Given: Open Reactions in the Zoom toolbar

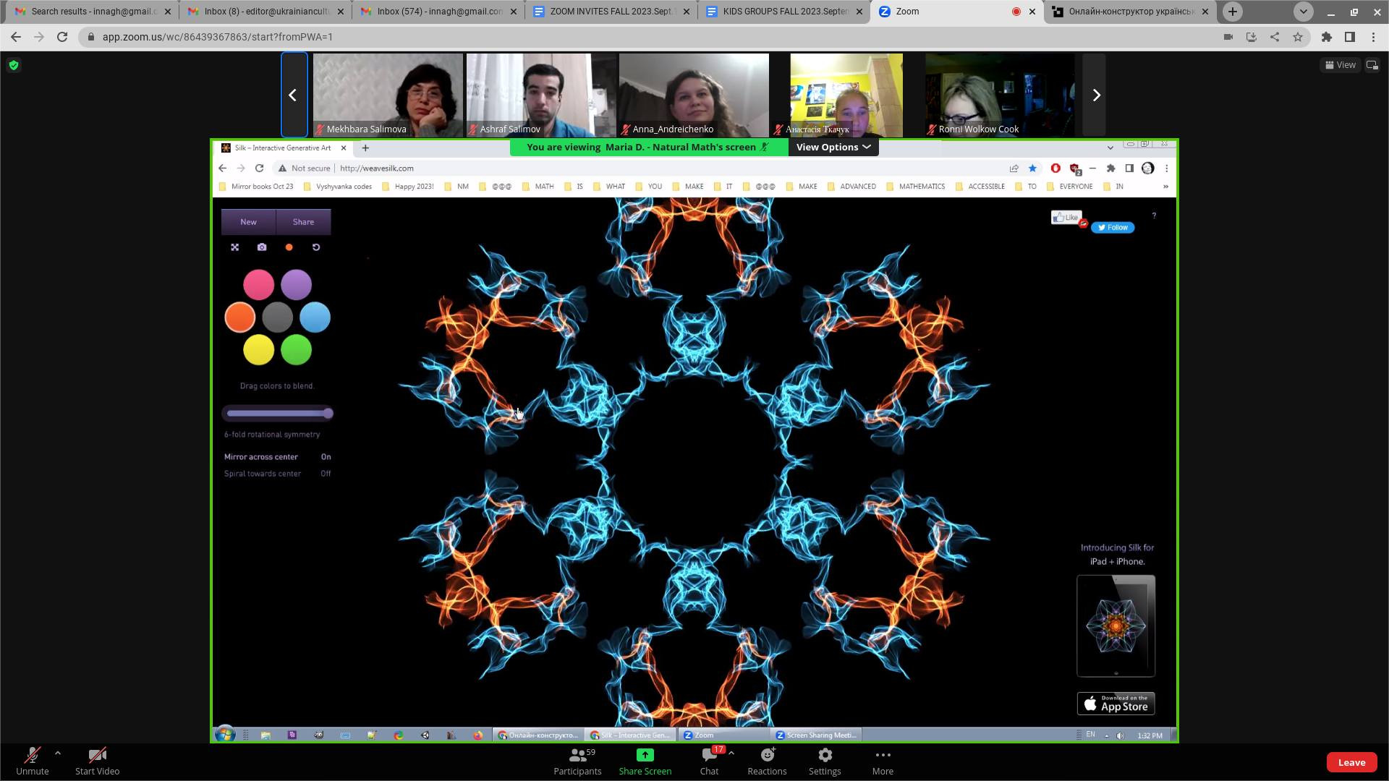Looking at the screenshot, I should (767, 756).
